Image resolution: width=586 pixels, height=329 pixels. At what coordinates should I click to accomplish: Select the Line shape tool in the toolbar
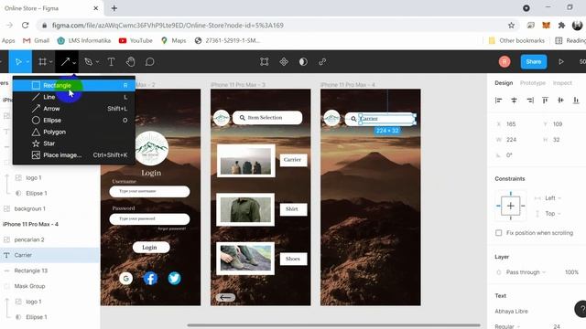[65, 62]
